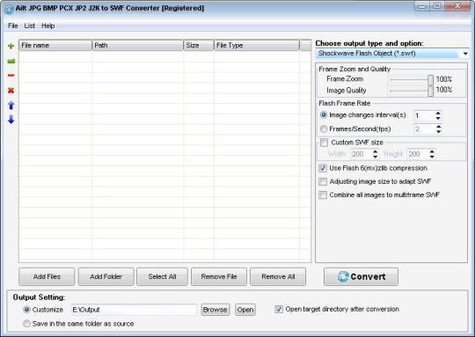Open the Help menu
The width and height of the screenshot is (475, 337).
pyautogui.click(x=47, y=26)
